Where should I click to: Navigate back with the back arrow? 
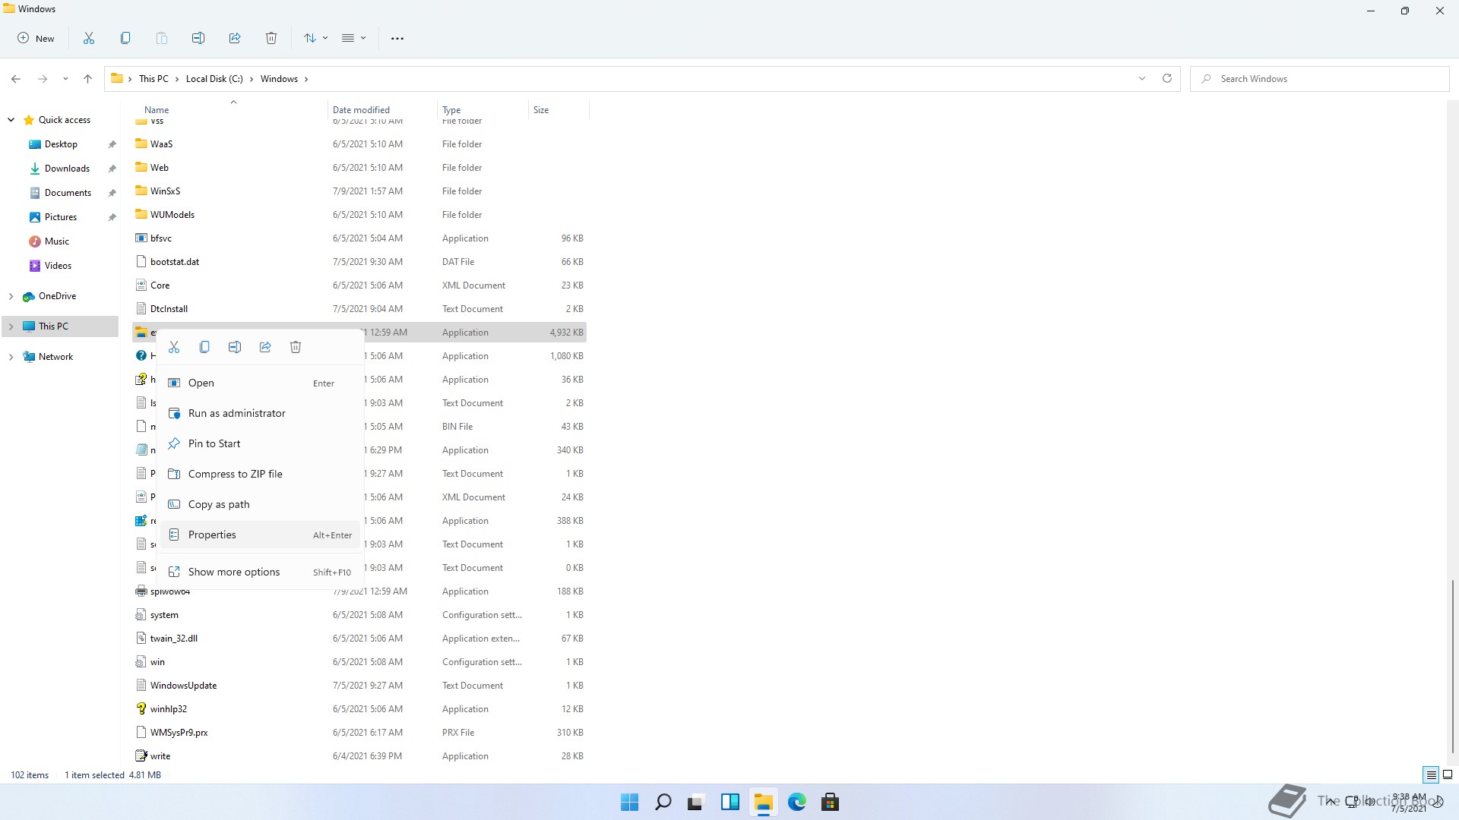pos(16,79)
